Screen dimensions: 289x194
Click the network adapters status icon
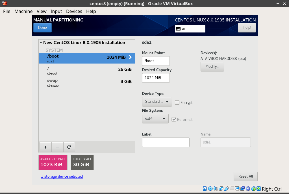(x=221, y=189)
